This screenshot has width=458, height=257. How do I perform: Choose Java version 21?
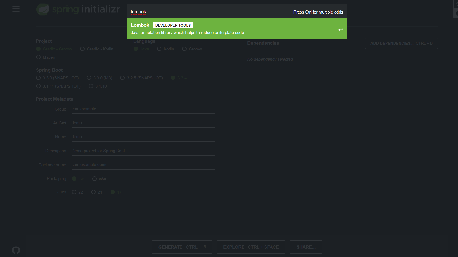(x=97, y=192)
